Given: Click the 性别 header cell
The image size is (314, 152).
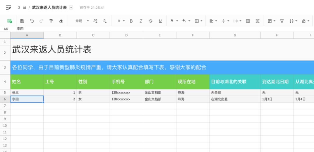Looking at the screenshot, I should pos(93,82).
